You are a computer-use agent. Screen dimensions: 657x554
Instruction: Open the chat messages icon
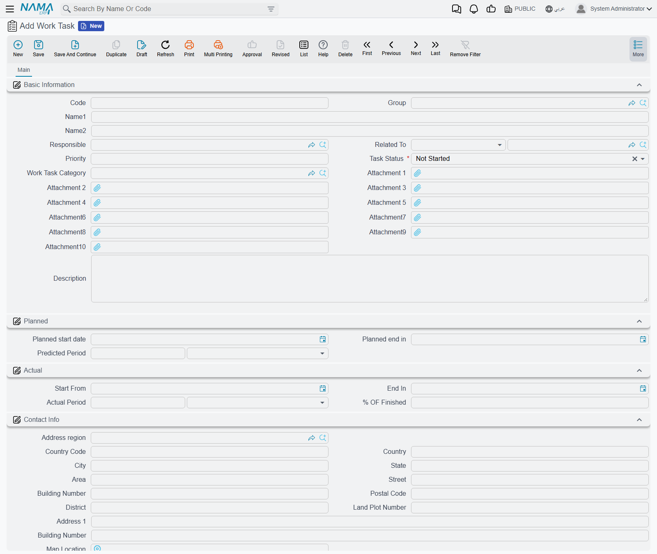tap(456, 9)
